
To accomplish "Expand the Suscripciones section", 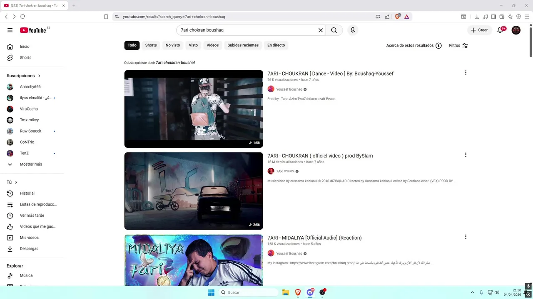I will 23,76.
